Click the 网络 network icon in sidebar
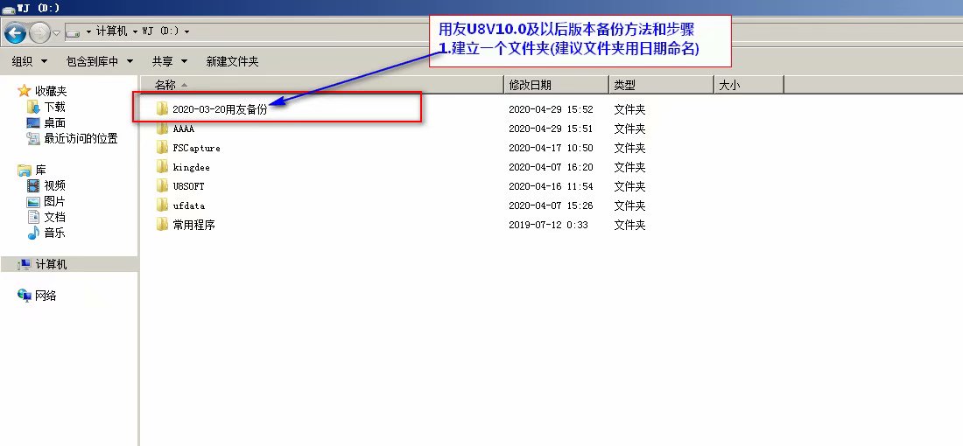Image resolution: width=963 pixels, height=446 pixels. (25, 296)
